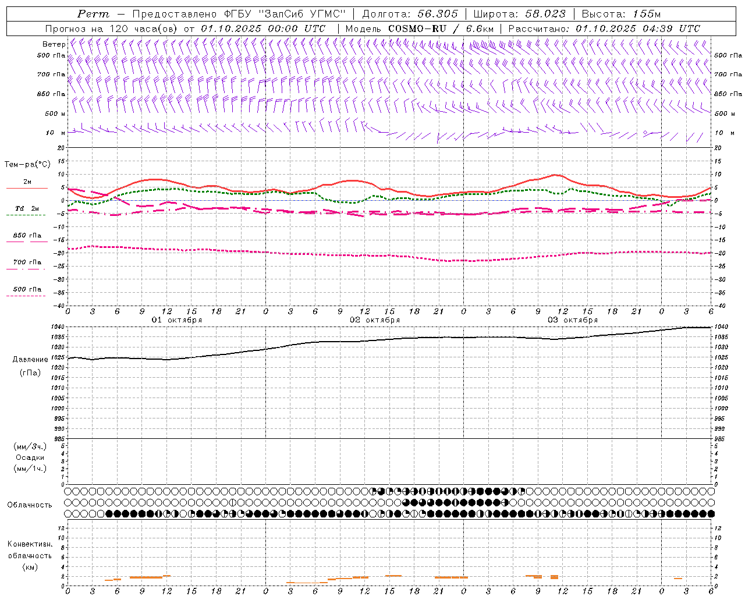Select the 700 гПа temperature legend entry
The height and width of the screenshot is (596, 745).
[27, 262]
